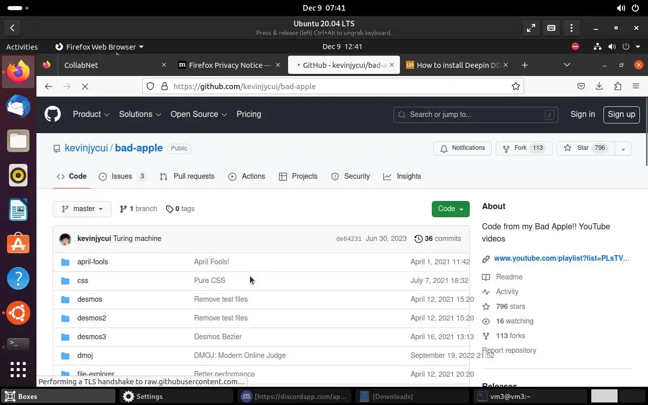Open the Pocket save icon in Firefox
The height and width of the screenshot is (405, 648).
point(581,87)
